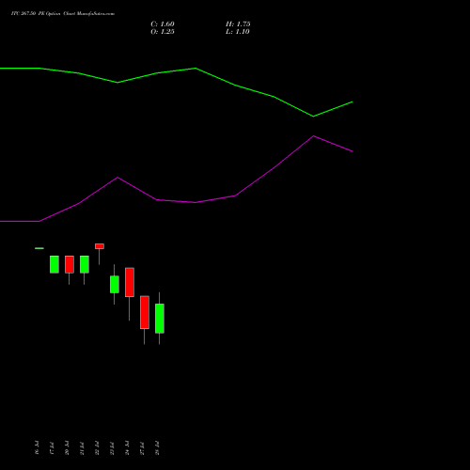The height and width of the screenshot is (470, 470).
Task: Click the '17 Jul' date axis label
Action: [52, 447]
